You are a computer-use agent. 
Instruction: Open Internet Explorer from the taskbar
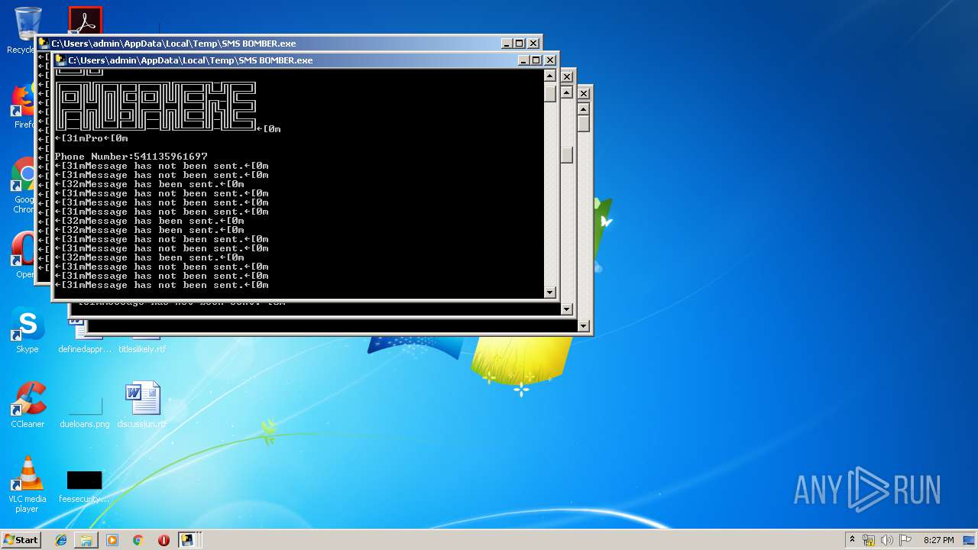click(61, 540)
